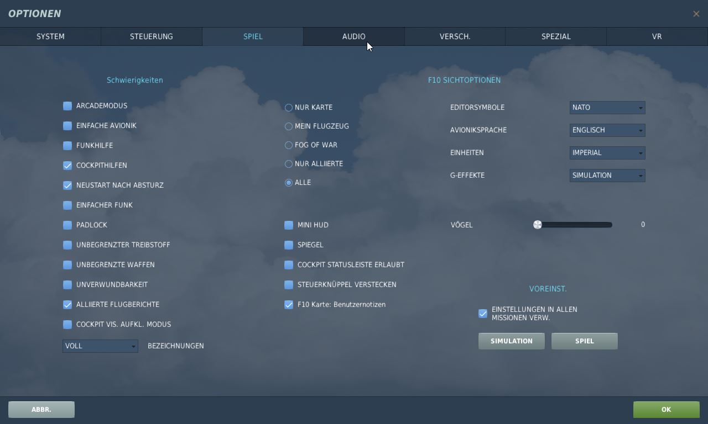
Task: Enable the SPIEGEL checkbox
Action: (289, 245)
